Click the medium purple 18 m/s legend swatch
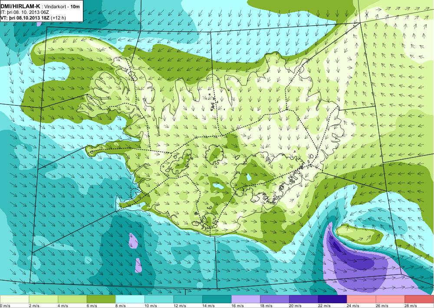434x308 pixels. [275, 299]
